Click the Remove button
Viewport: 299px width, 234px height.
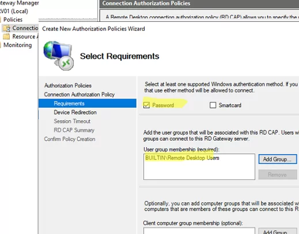[278, 175]
